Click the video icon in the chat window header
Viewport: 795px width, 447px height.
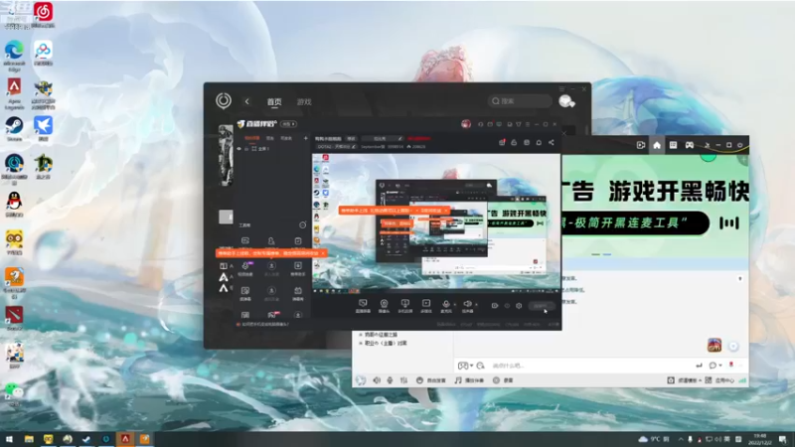pyautogui.click(x=641, y=145)
